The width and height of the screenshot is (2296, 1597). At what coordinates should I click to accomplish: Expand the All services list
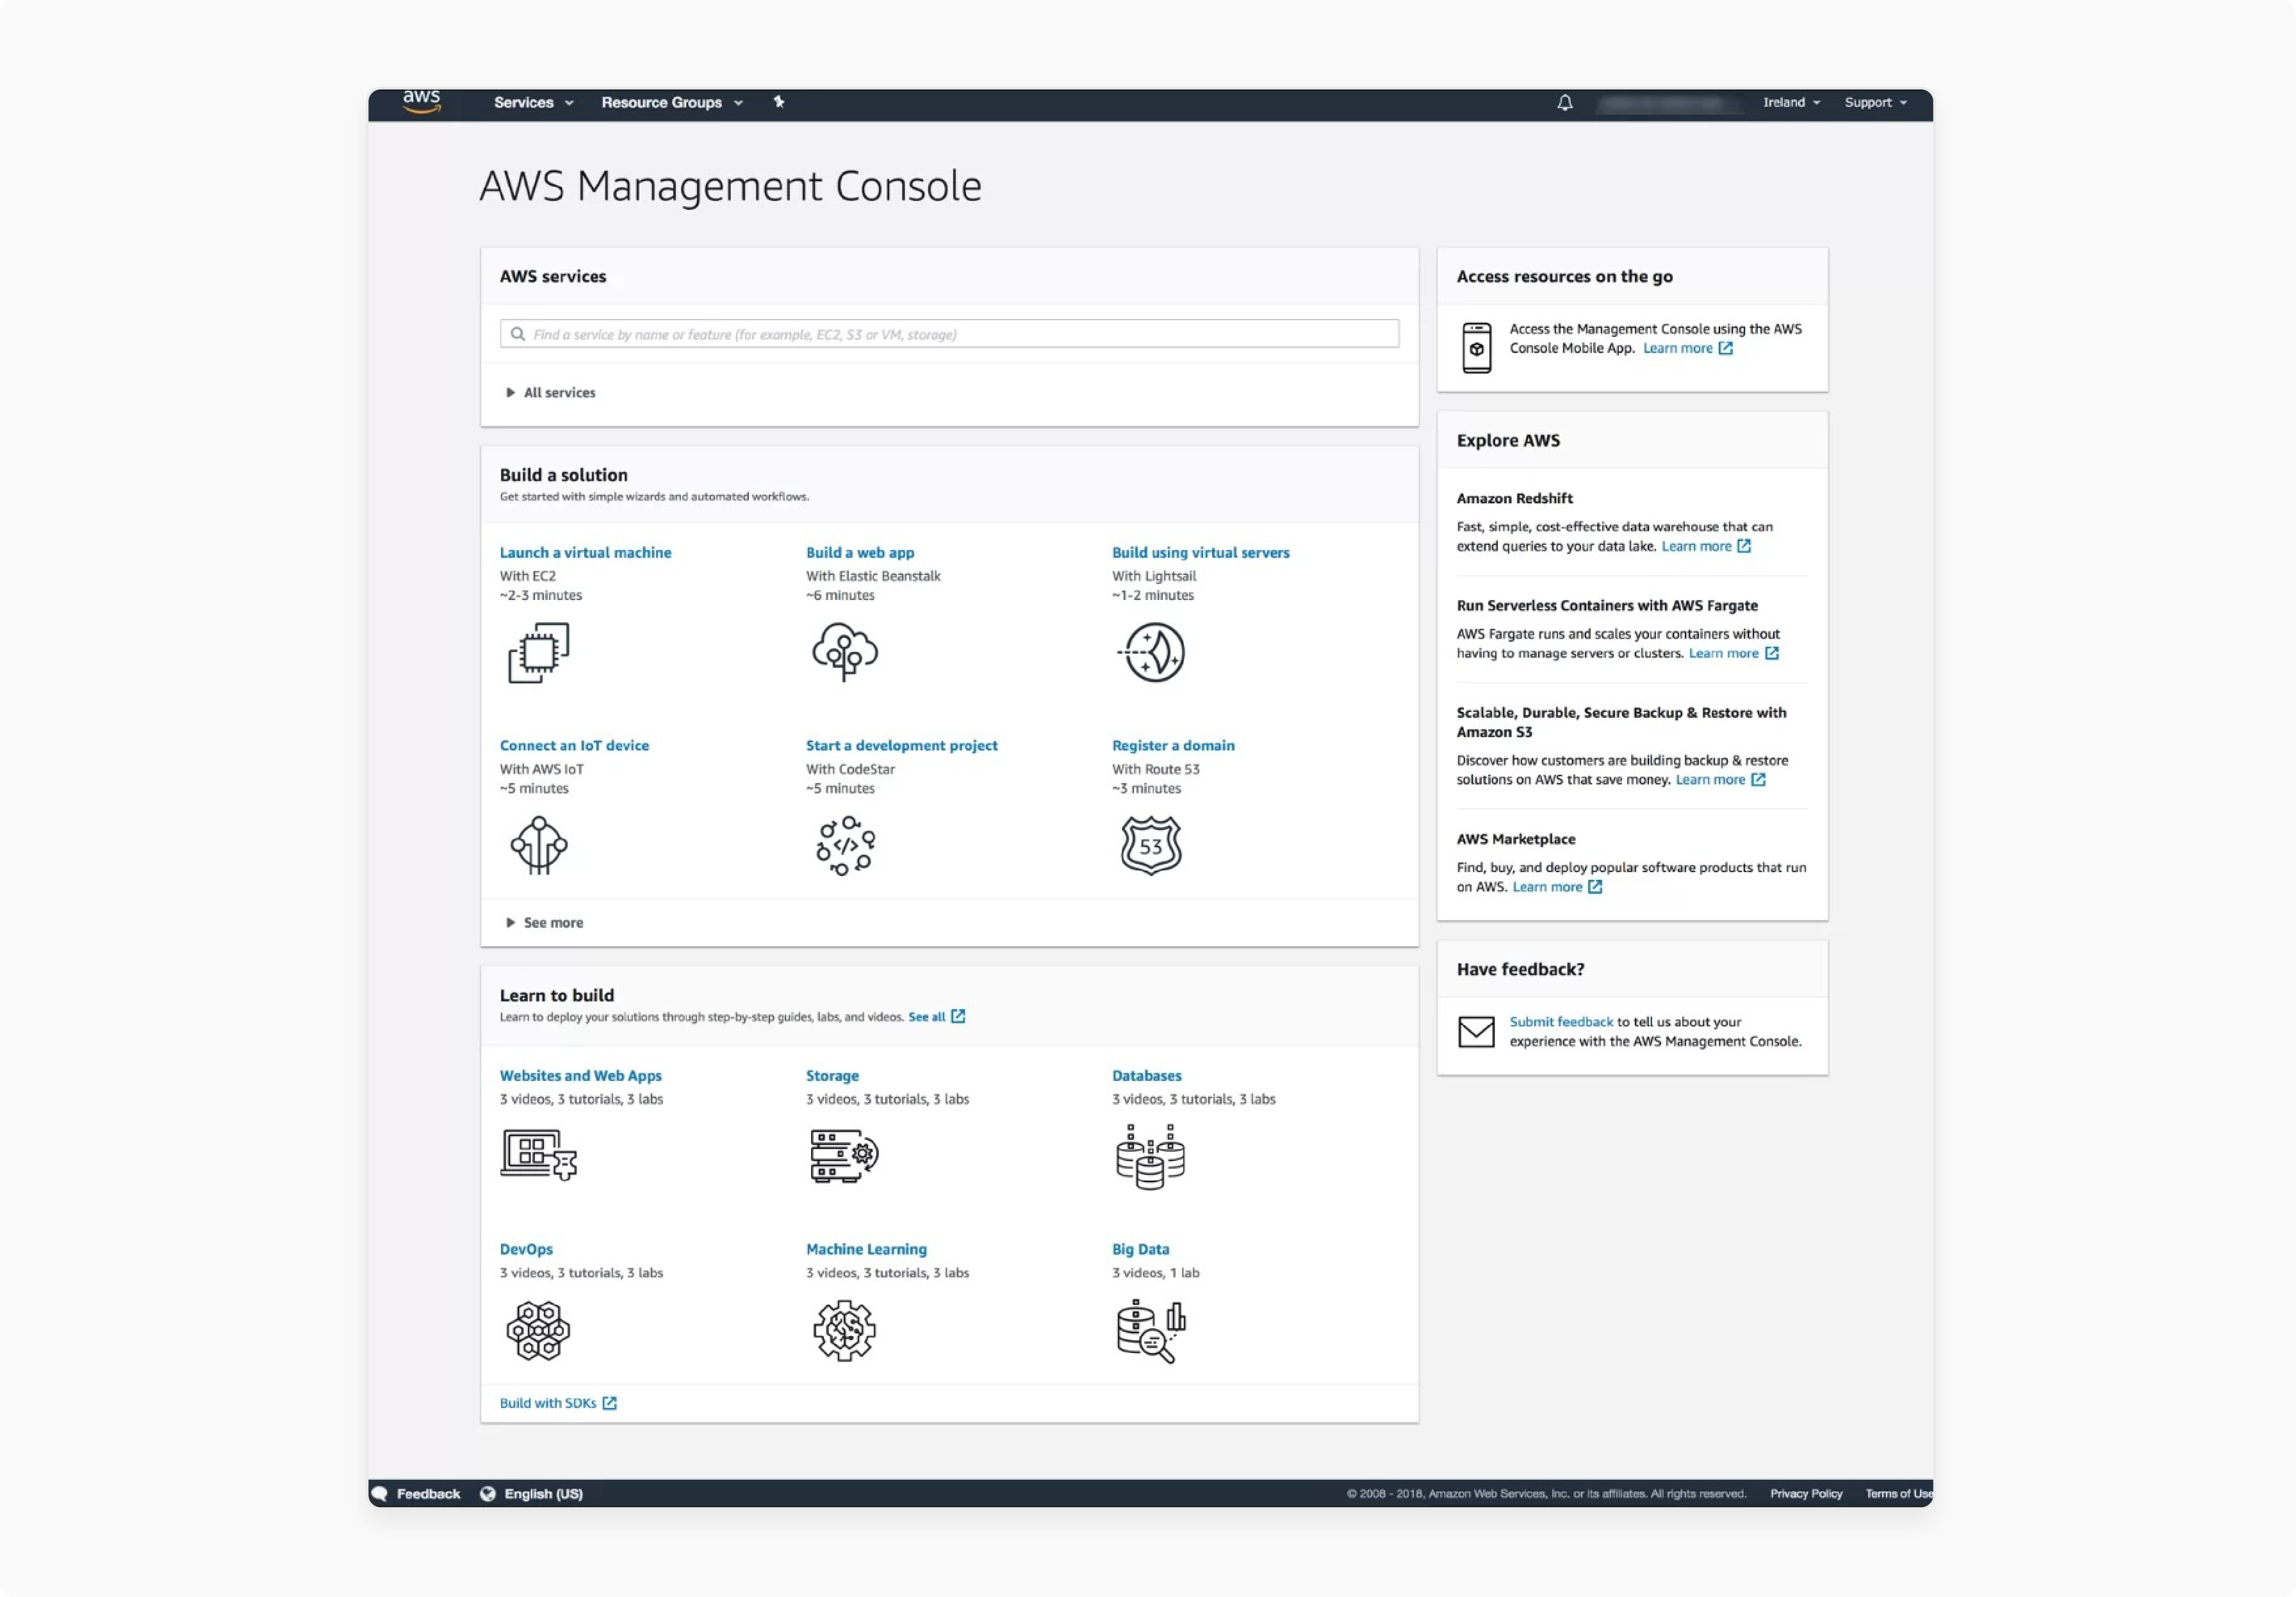[x=551, y=393]
